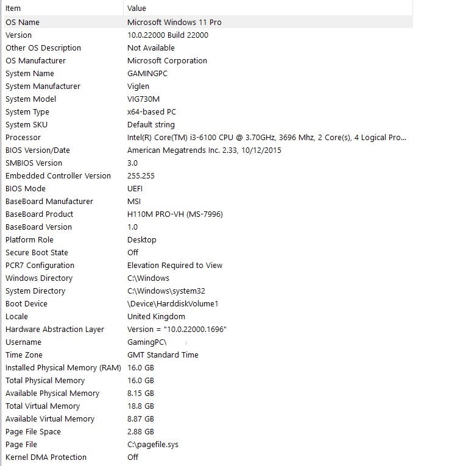Select the Kernel DMA Protection row

coord(46,457)
